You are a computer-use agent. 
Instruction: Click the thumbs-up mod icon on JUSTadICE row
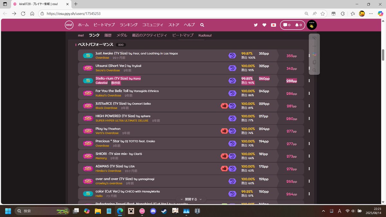point(225,106)
